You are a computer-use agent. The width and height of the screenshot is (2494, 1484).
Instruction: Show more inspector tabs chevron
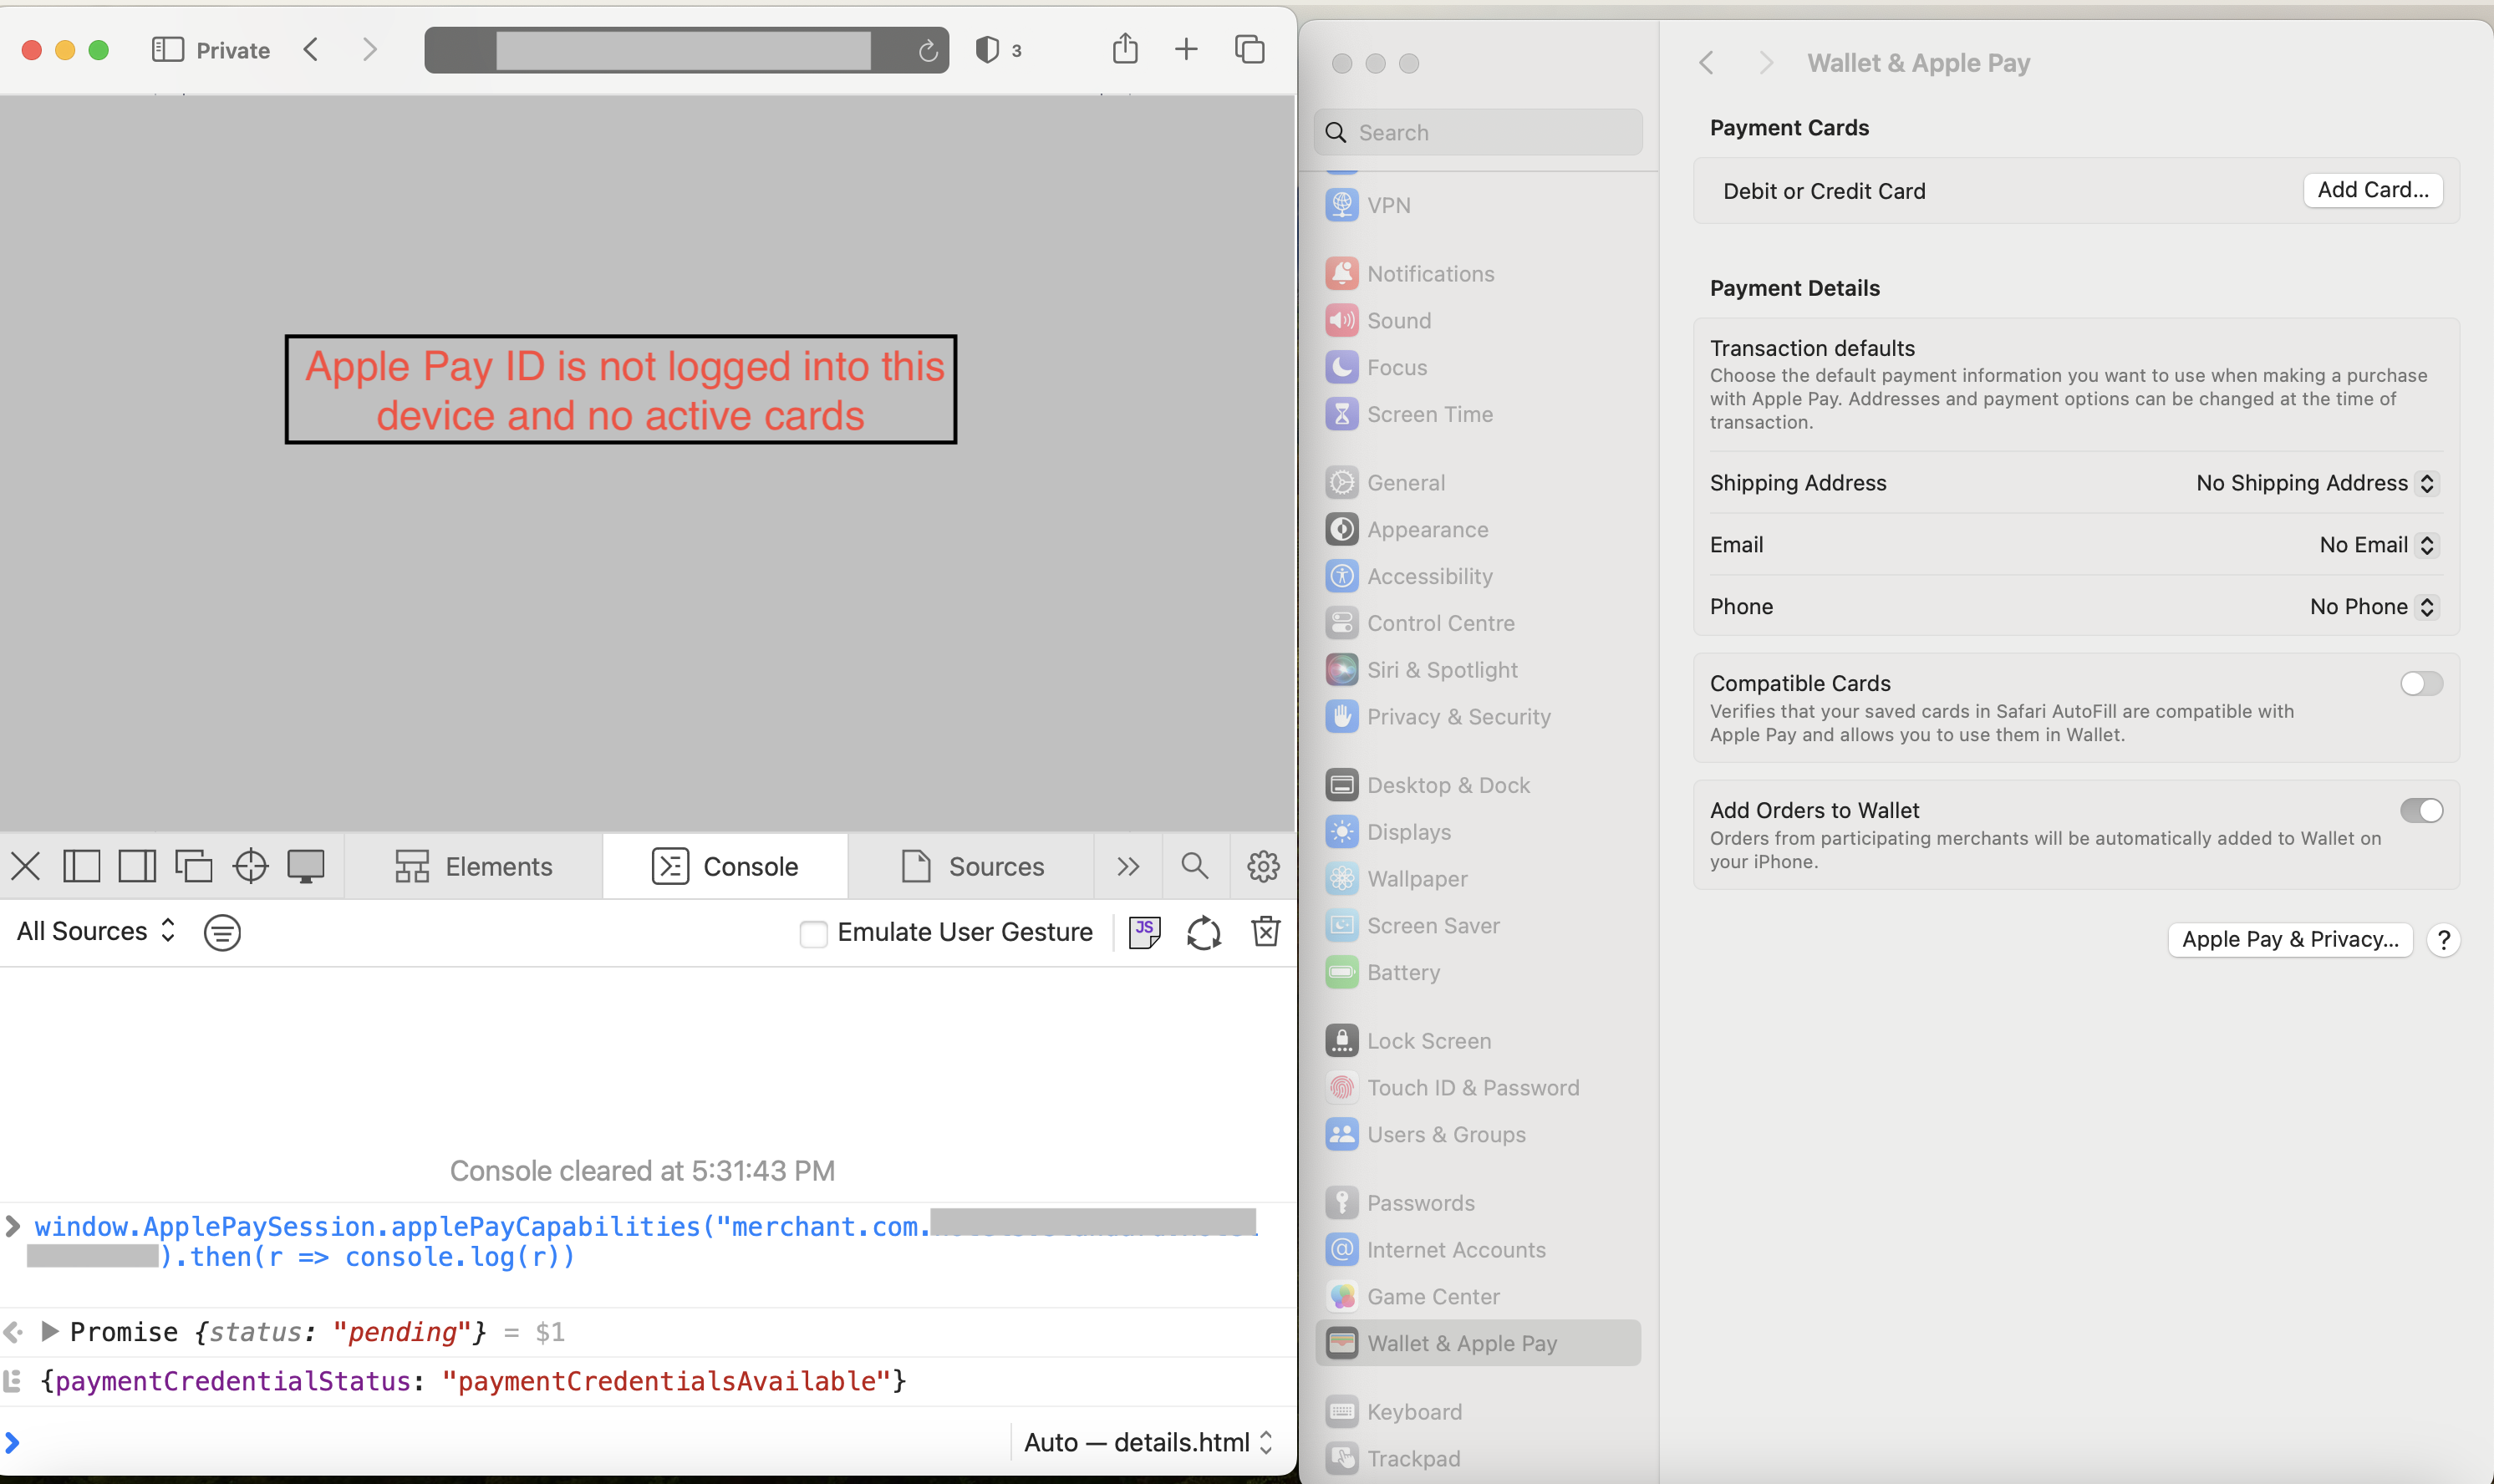[1128, 866]
